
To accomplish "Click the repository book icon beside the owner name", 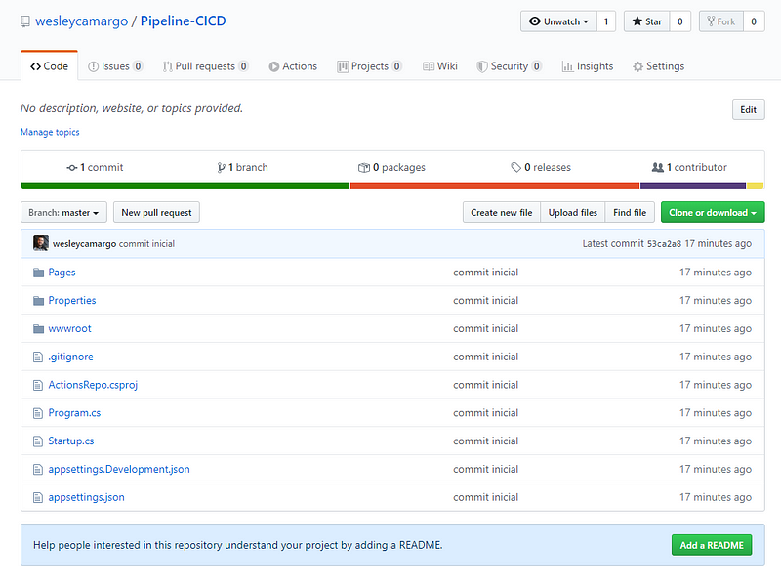I will pyautogui.click(x=25, y=21).
